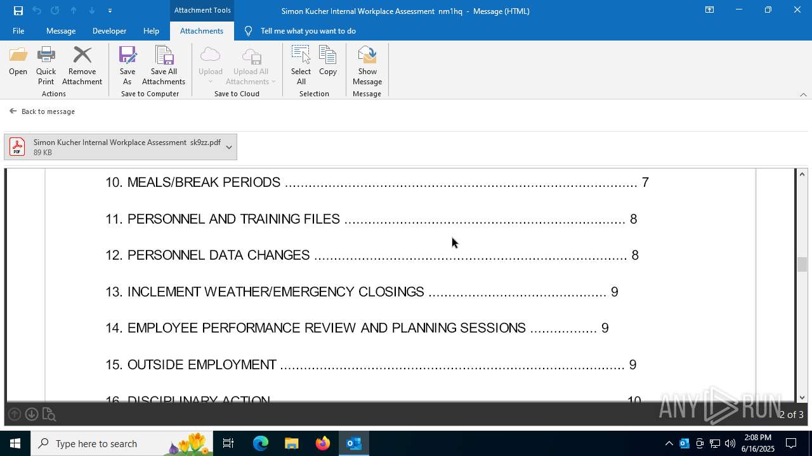The height and width of the screenshot is (456, 812).
Task: Click the volume icon in system tray
Action: [730, 443]
